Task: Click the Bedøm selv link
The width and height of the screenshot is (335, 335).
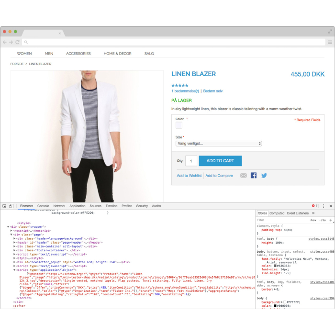Action: coord(213,91)
